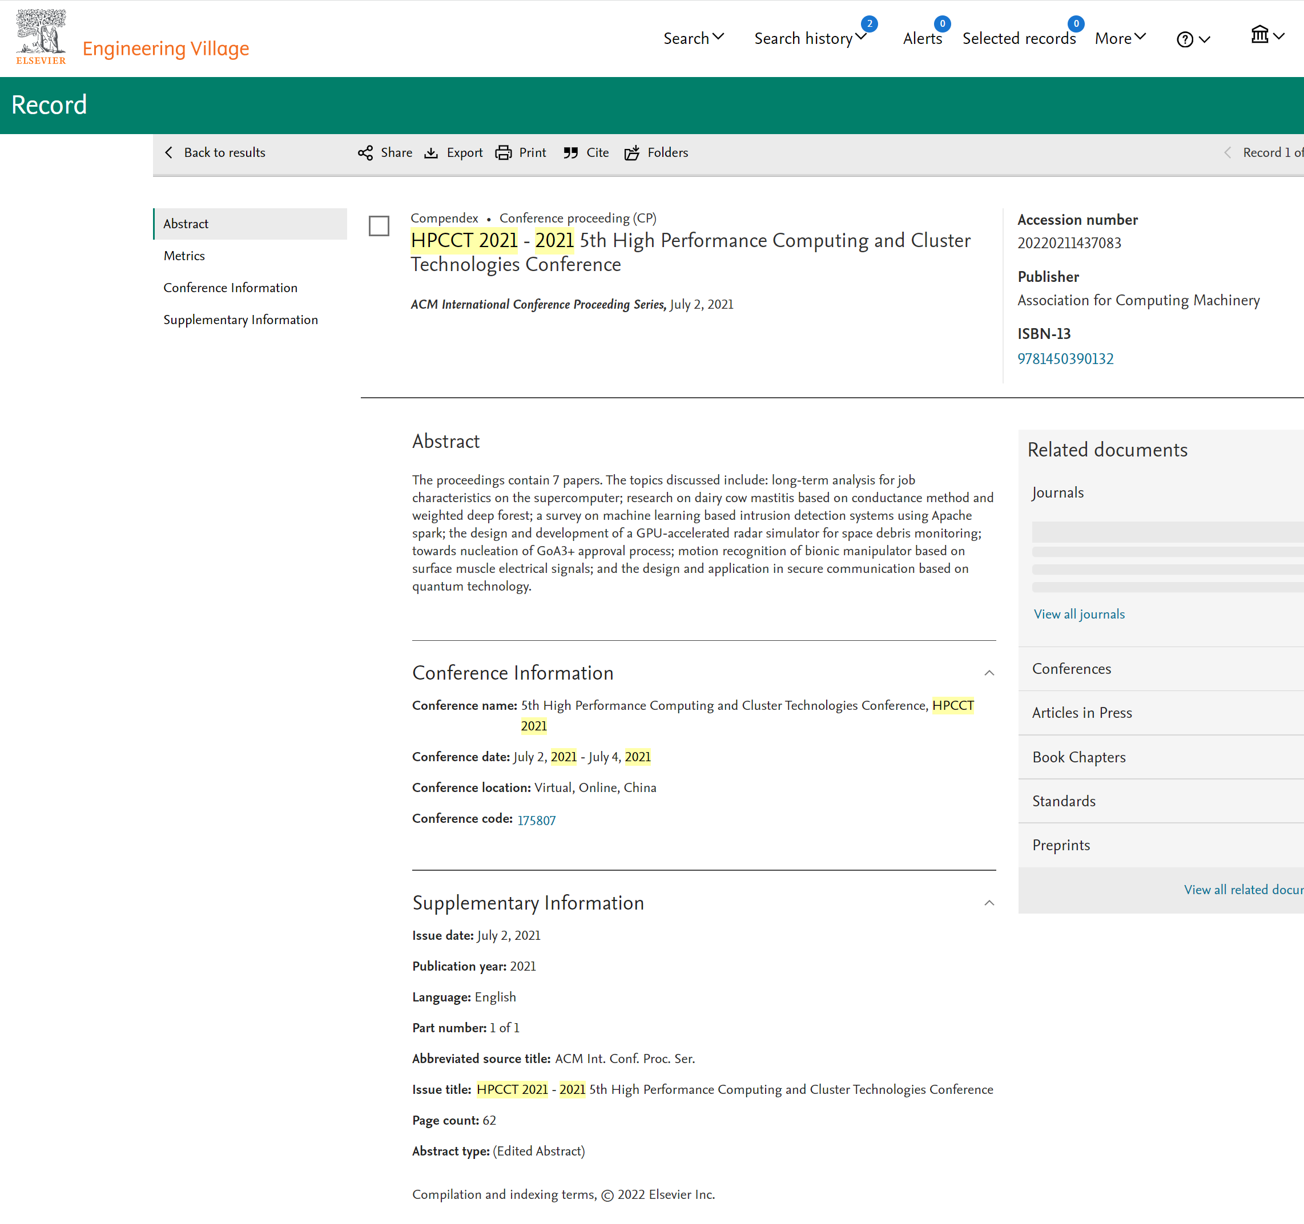Collapse the Conference Information section
Image resolution: width=1304 pixels, height=1224 pixels.
(989, 673)
